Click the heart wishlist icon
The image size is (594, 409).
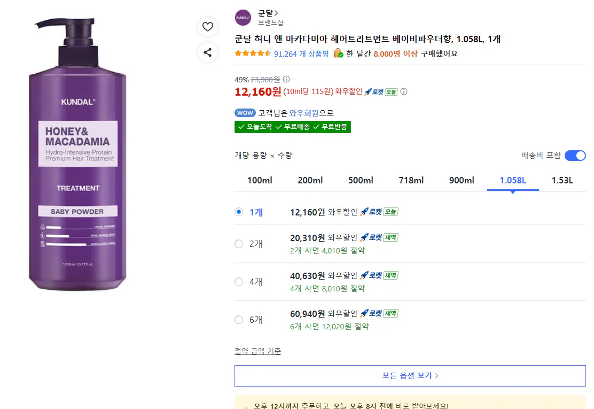207,26
